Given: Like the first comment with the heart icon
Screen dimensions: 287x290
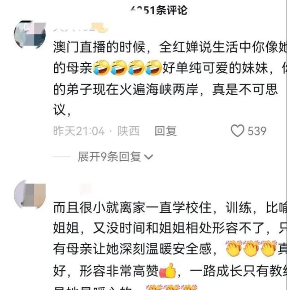Looking at the screenshot, I should pyautogui.click(x=238, y=131).
